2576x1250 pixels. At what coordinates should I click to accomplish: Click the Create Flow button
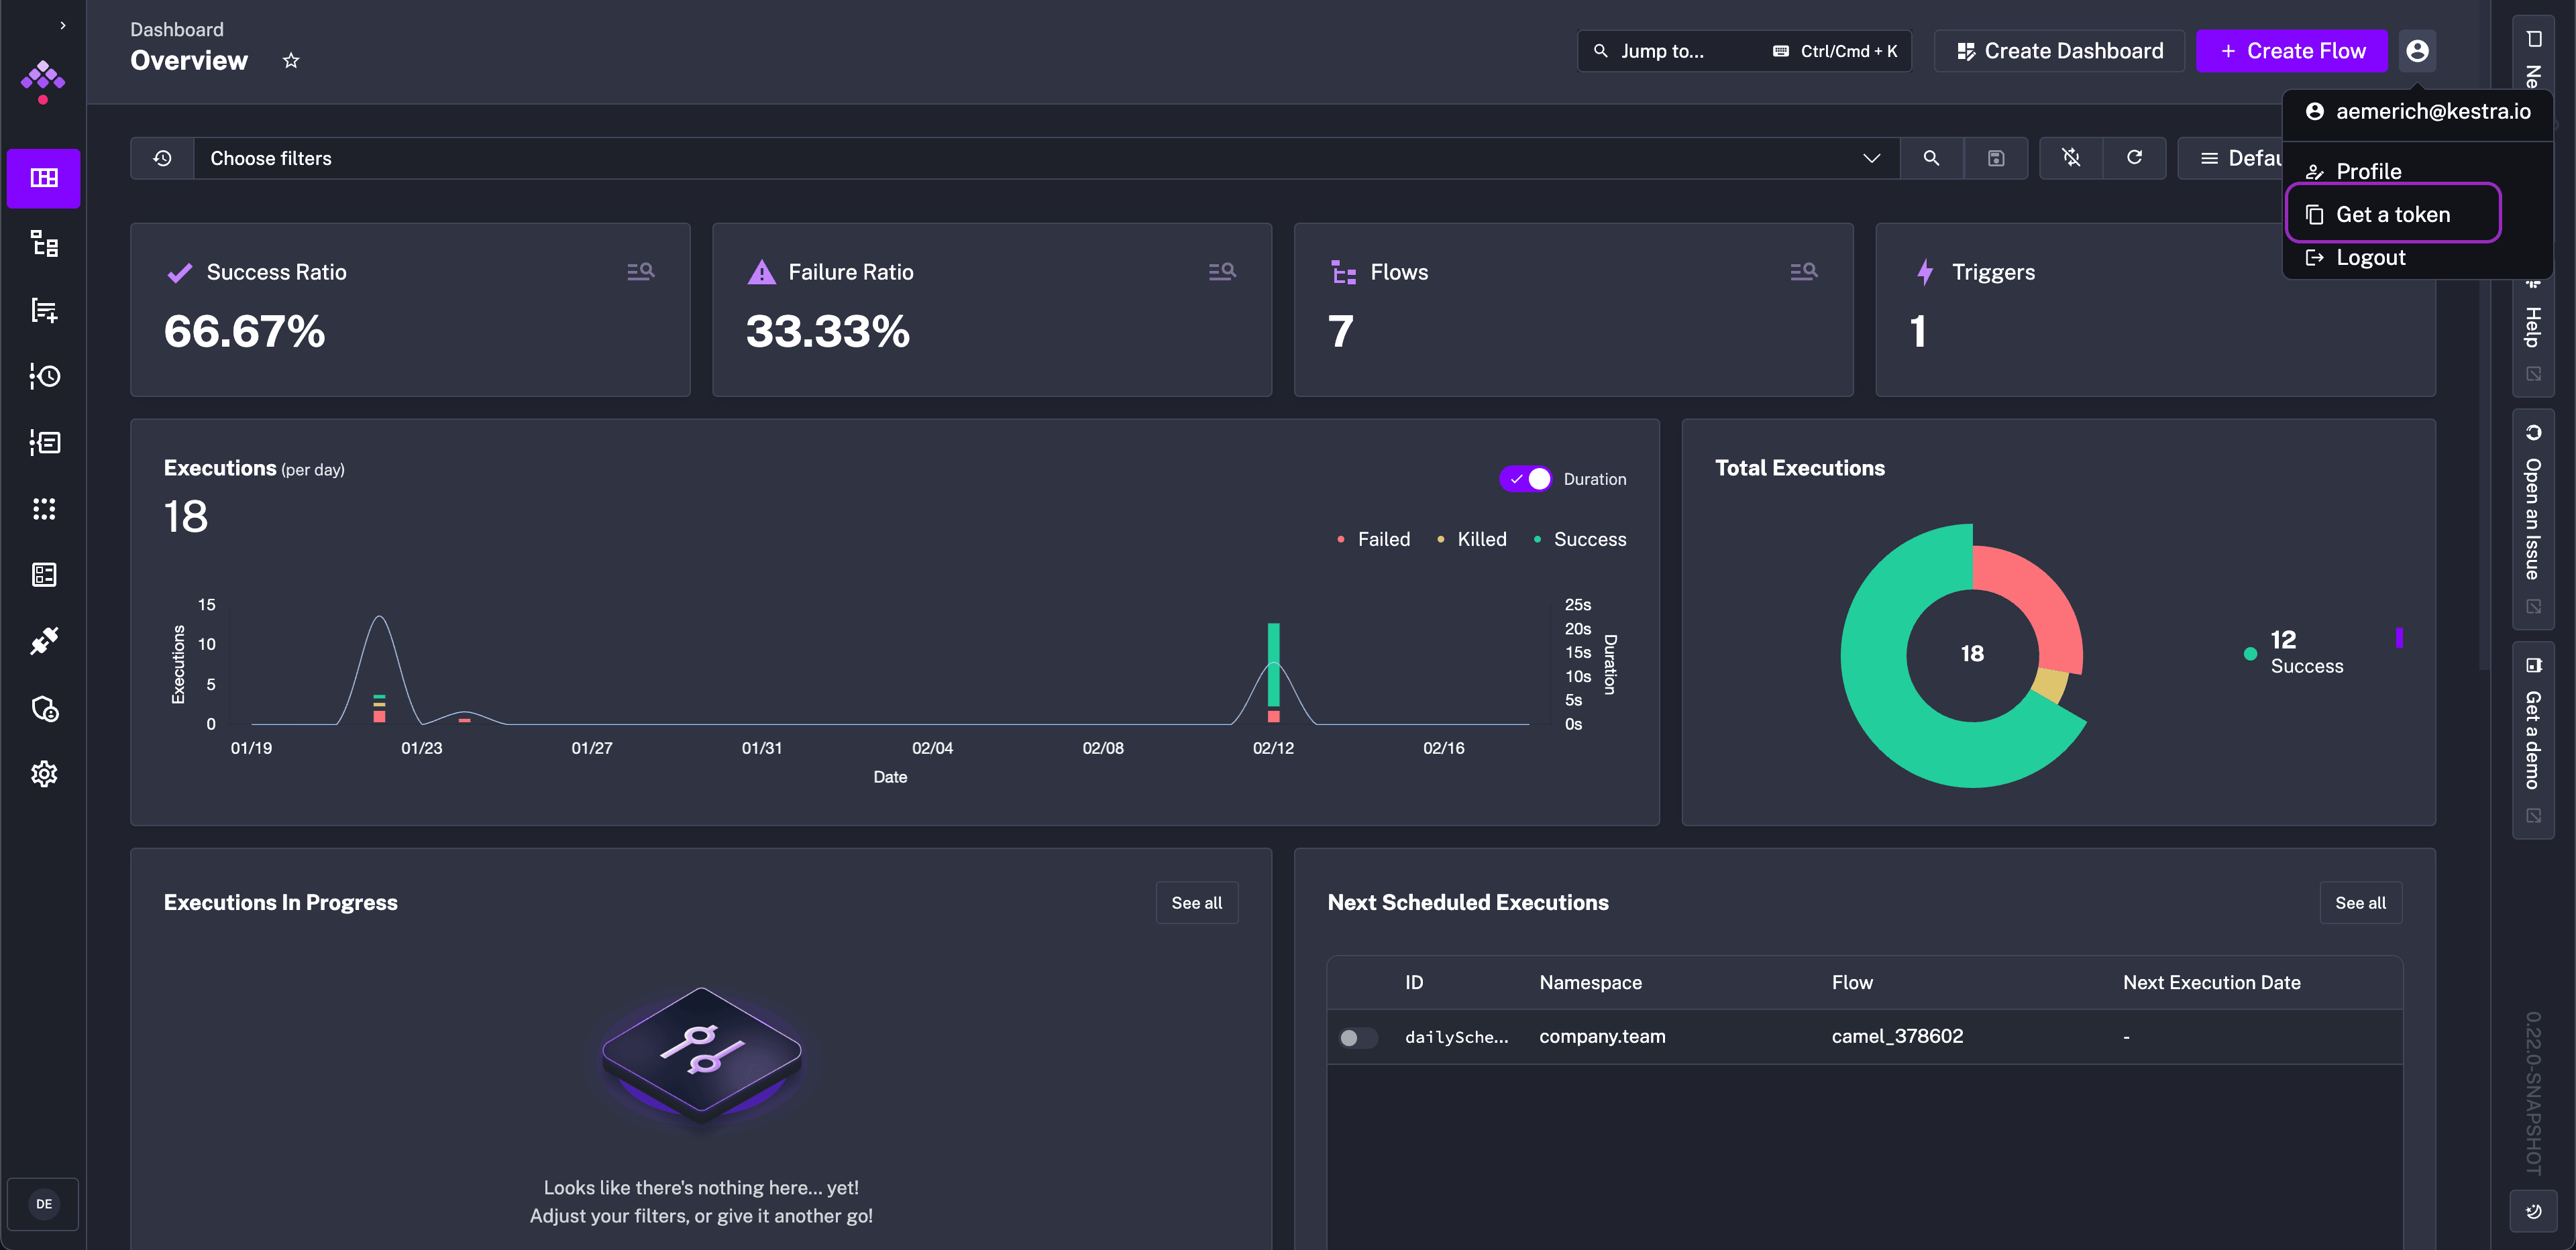click(2291, 51)
